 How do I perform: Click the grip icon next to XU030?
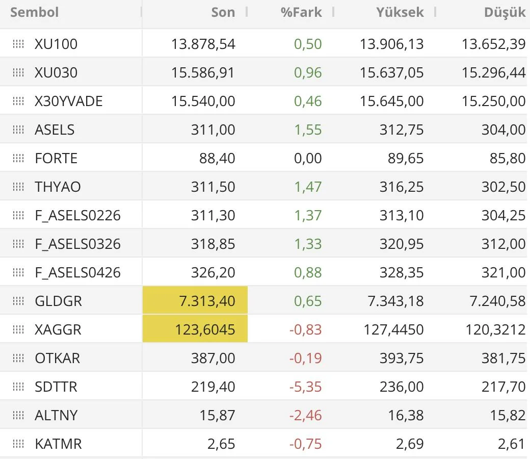coord(18,73)
